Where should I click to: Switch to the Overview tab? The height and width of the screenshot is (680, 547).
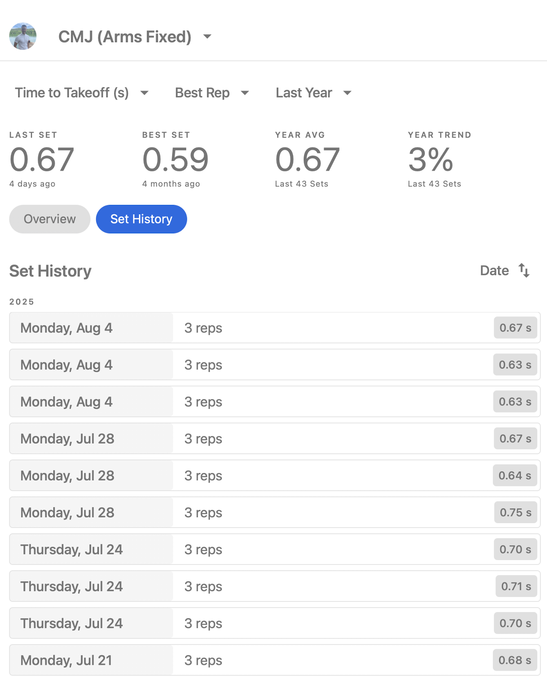point(50,219)
